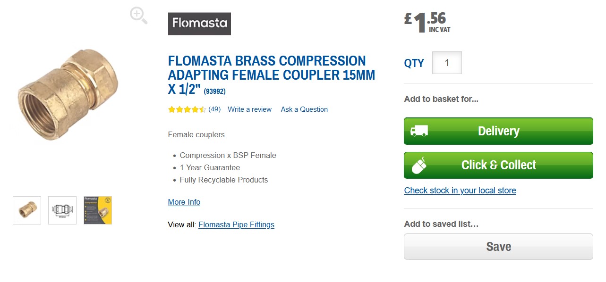Open the Ask a Question link

click(304, 109)
